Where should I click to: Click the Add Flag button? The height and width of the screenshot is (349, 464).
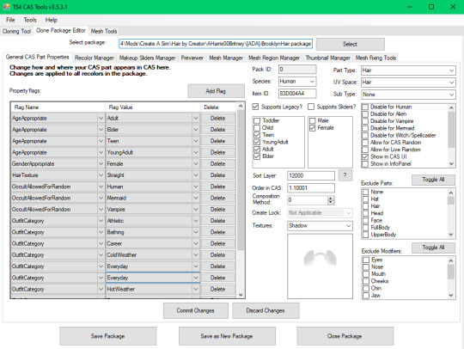[x=216, y=91]
